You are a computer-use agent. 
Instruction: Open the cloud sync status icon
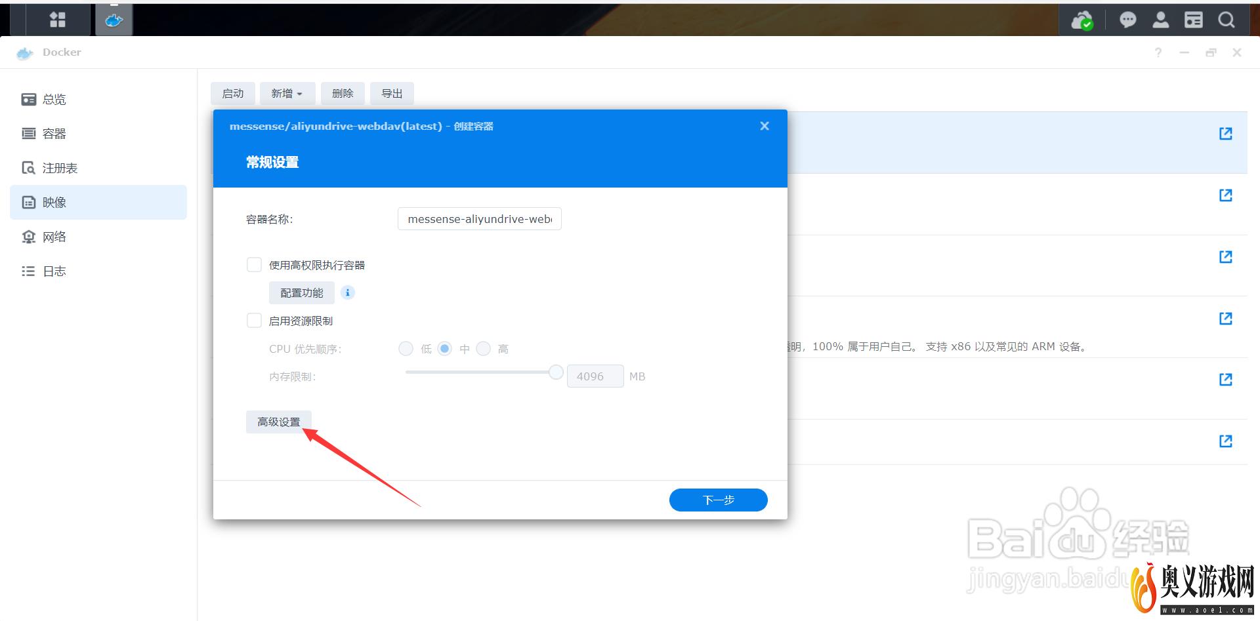click(1082, 20)
